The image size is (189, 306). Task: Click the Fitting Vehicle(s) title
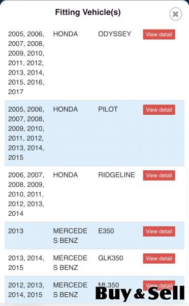pos(88,12)
